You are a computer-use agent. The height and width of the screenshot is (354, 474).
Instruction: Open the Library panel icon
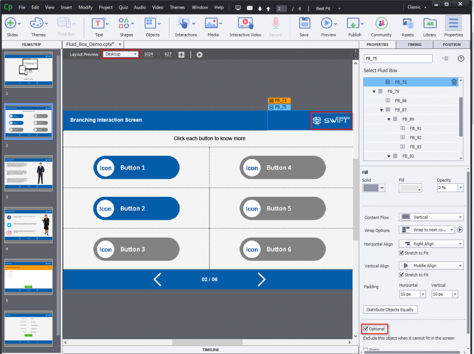(x=429, y=23)
